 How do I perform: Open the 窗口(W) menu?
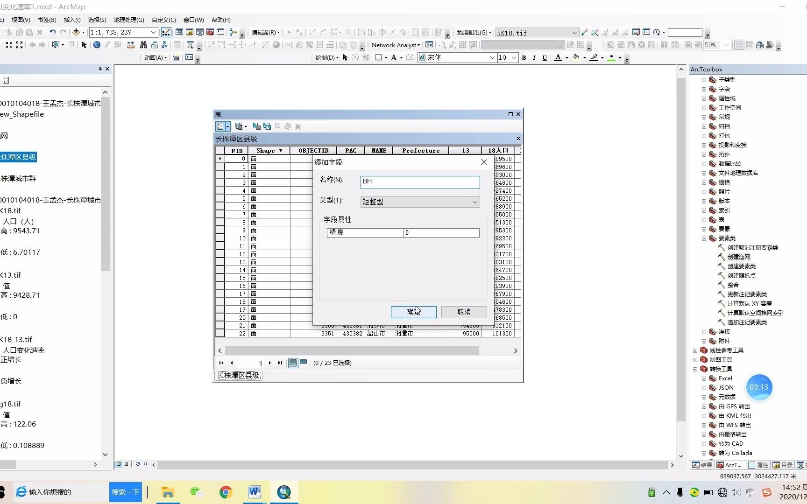(194, 20)
